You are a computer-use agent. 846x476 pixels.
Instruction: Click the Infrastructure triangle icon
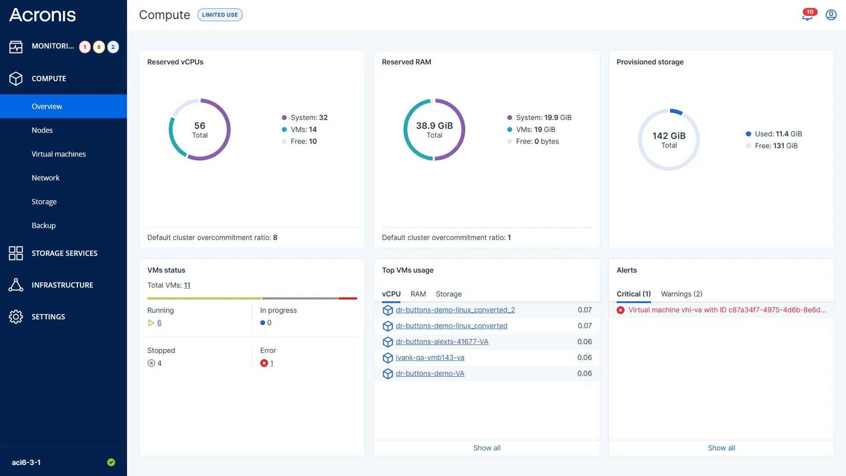[x=16, y=285]
